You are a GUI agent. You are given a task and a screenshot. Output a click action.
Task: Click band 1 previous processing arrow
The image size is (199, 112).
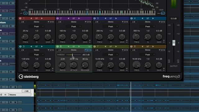coord(31,18)
